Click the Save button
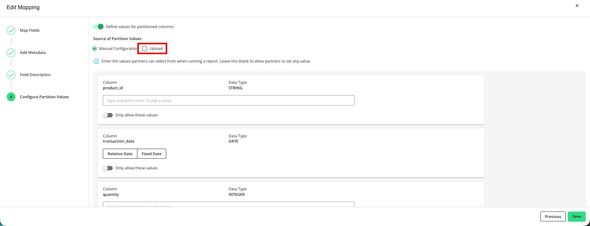Viewport: 590px width, 226px height. [577, 216]
